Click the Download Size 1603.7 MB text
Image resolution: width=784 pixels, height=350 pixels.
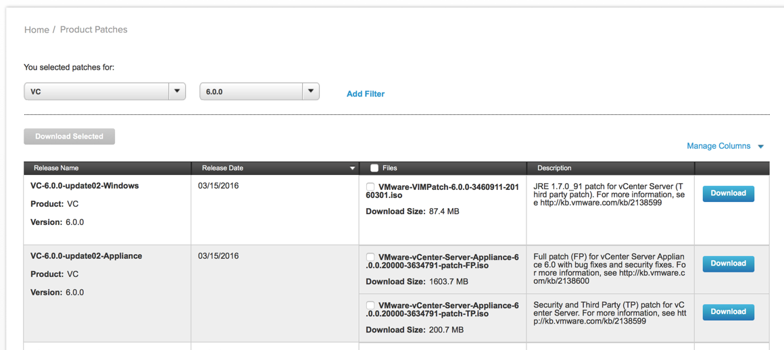click(x=417, y=282)
